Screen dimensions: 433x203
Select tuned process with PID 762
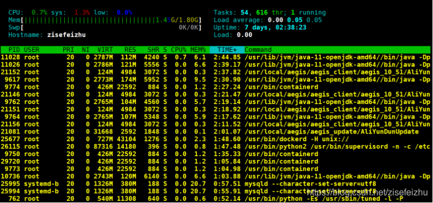pyautogui.click(x=215, y=199)
